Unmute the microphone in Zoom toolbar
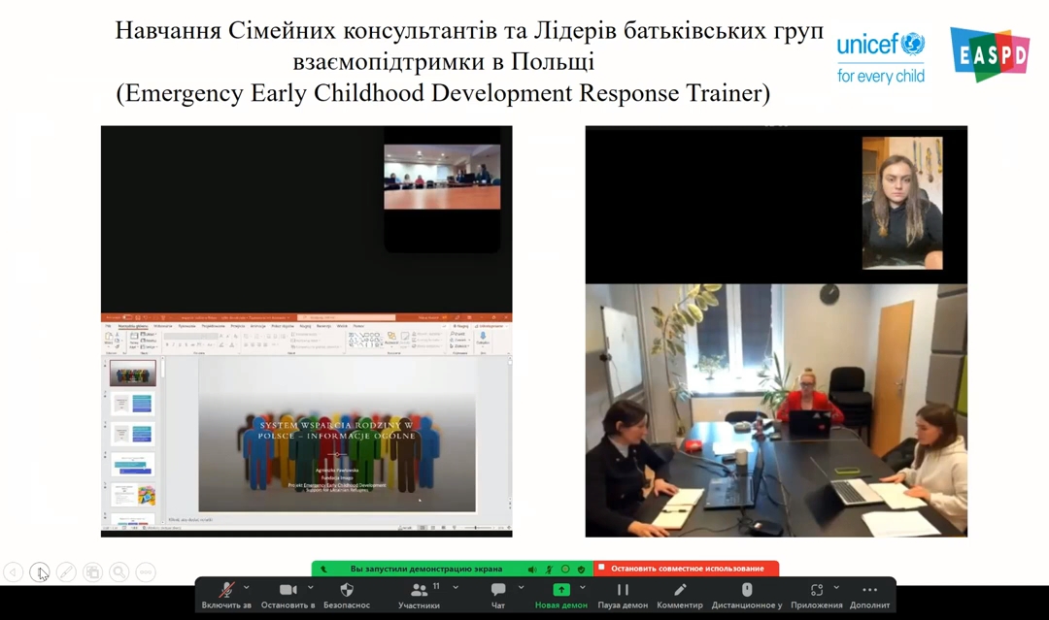The height and width of the screenshot is (620, 1049). pos(226,591)
